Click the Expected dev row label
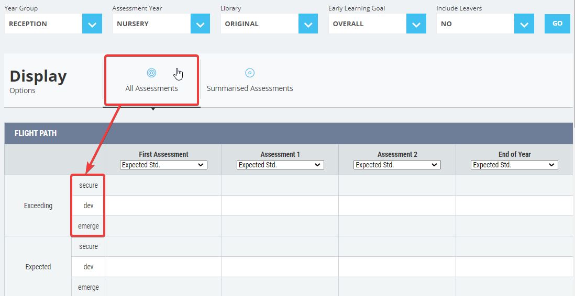The height and width of the screenshot is (296, 575). tap(89, 267)
